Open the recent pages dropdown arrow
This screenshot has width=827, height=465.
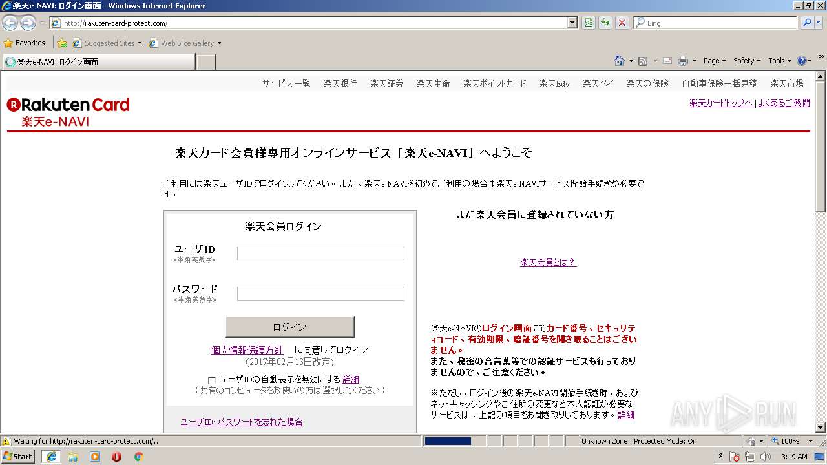[42, 23]
